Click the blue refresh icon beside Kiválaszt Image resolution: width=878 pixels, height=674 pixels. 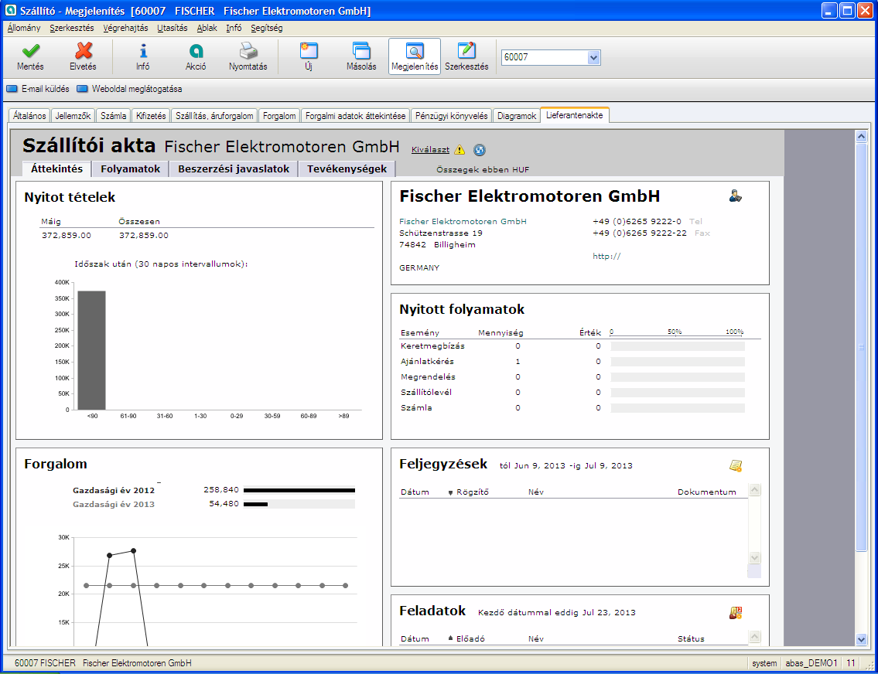tap(480, 149)
